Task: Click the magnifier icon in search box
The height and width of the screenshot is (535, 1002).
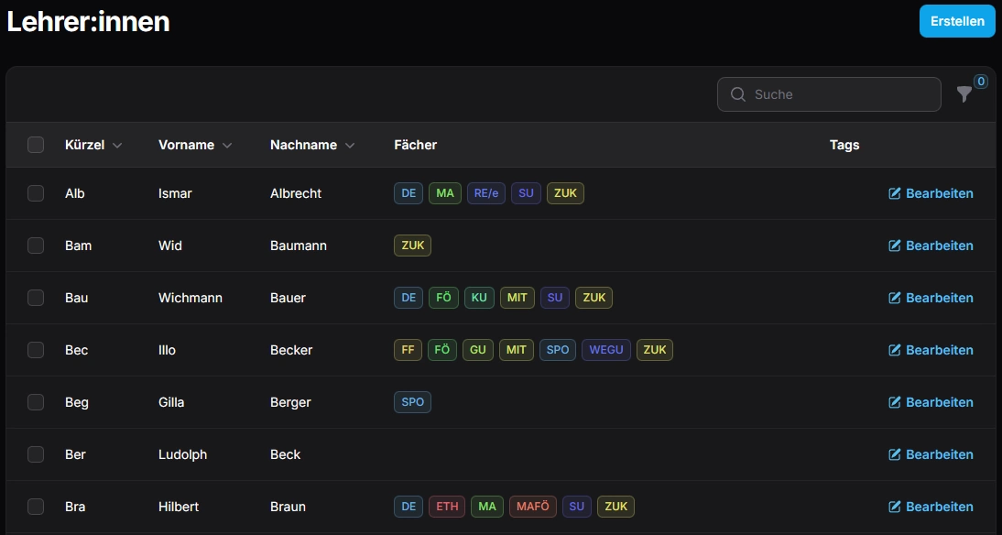Action: tap(737, 94)
